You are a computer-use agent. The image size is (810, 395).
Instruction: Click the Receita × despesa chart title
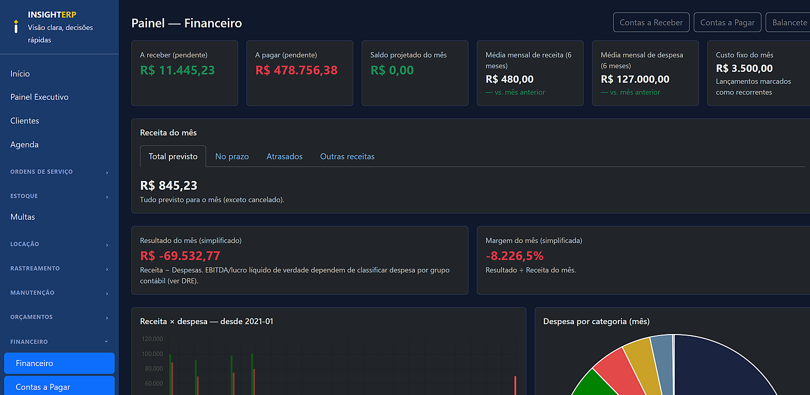pos(207,322)
